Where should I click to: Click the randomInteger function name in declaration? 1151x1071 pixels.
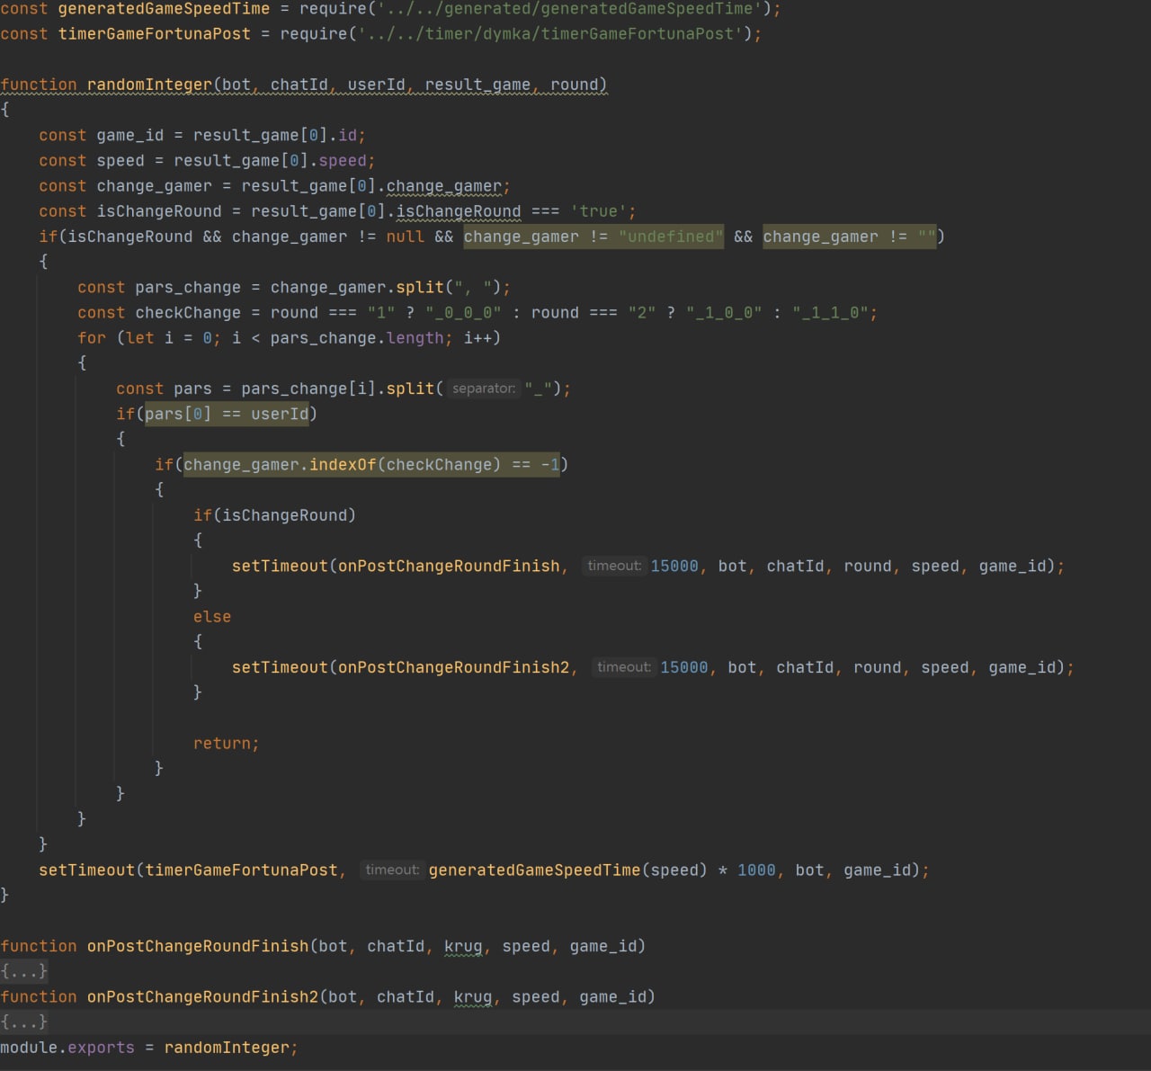[x=149, y=85]
